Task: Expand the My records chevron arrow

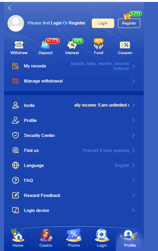Action: [x=134, y=66]
